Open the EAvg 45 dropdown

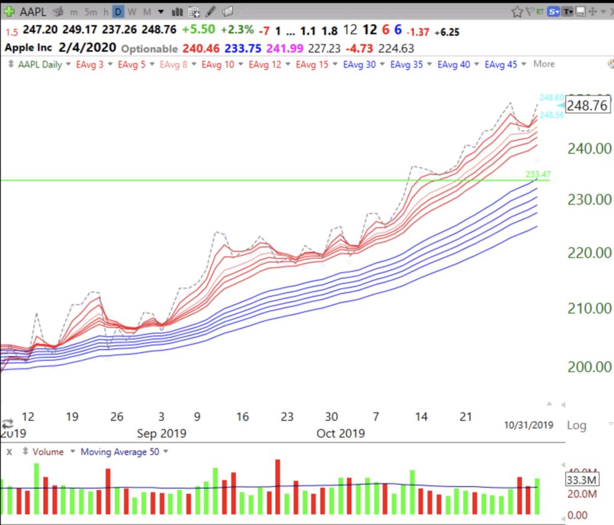click(x=523, y=64)
